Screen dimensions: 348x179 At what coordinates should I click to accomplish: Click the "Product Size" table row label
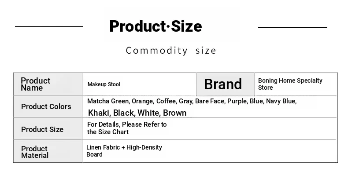[x=42, y=129]
